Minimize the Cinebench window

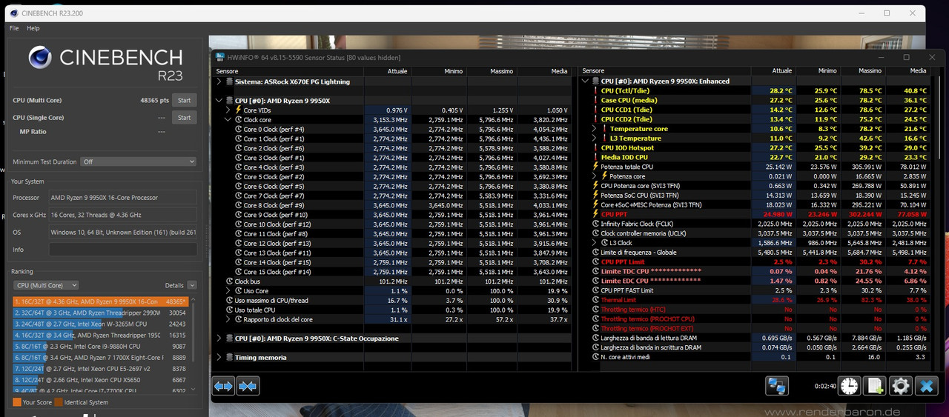pos(861,13)
